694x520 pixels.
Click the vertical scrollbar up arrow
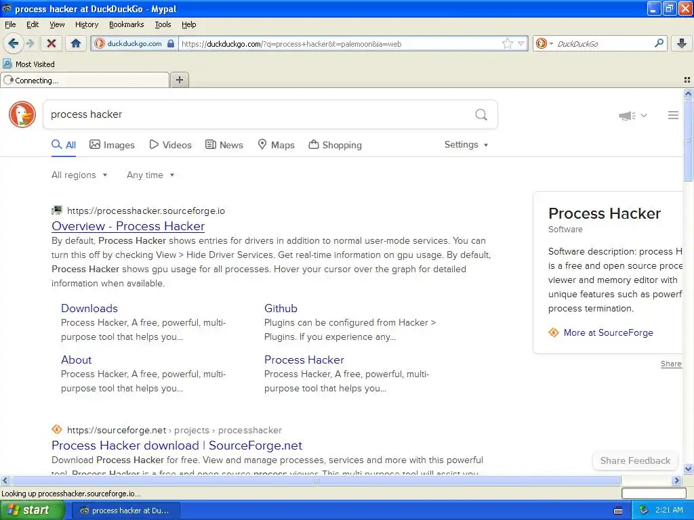point(688,93)
